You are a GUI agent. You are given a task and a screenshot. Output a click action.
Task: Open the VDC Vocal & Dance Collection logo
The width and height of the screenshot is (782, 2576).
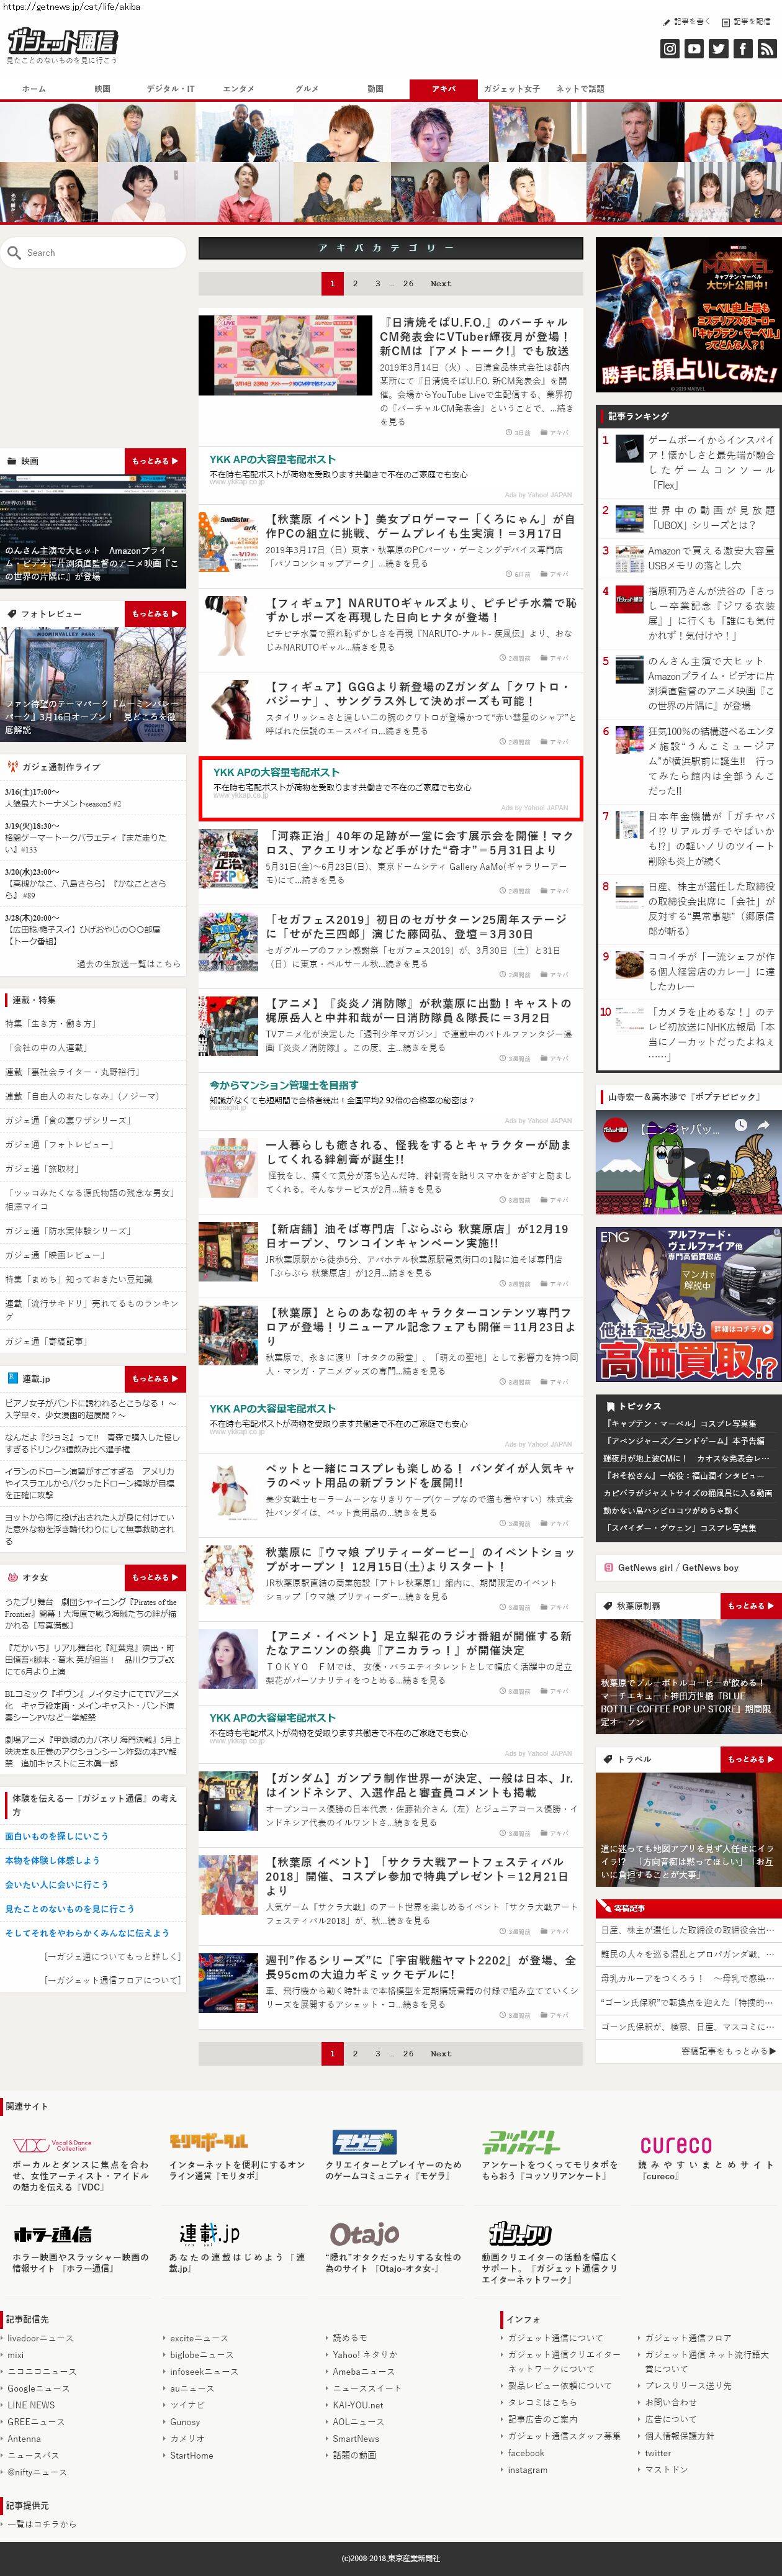pos(52,2144)
